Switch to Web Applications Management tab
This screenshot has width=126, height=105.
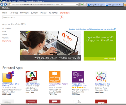pos(115,5)
